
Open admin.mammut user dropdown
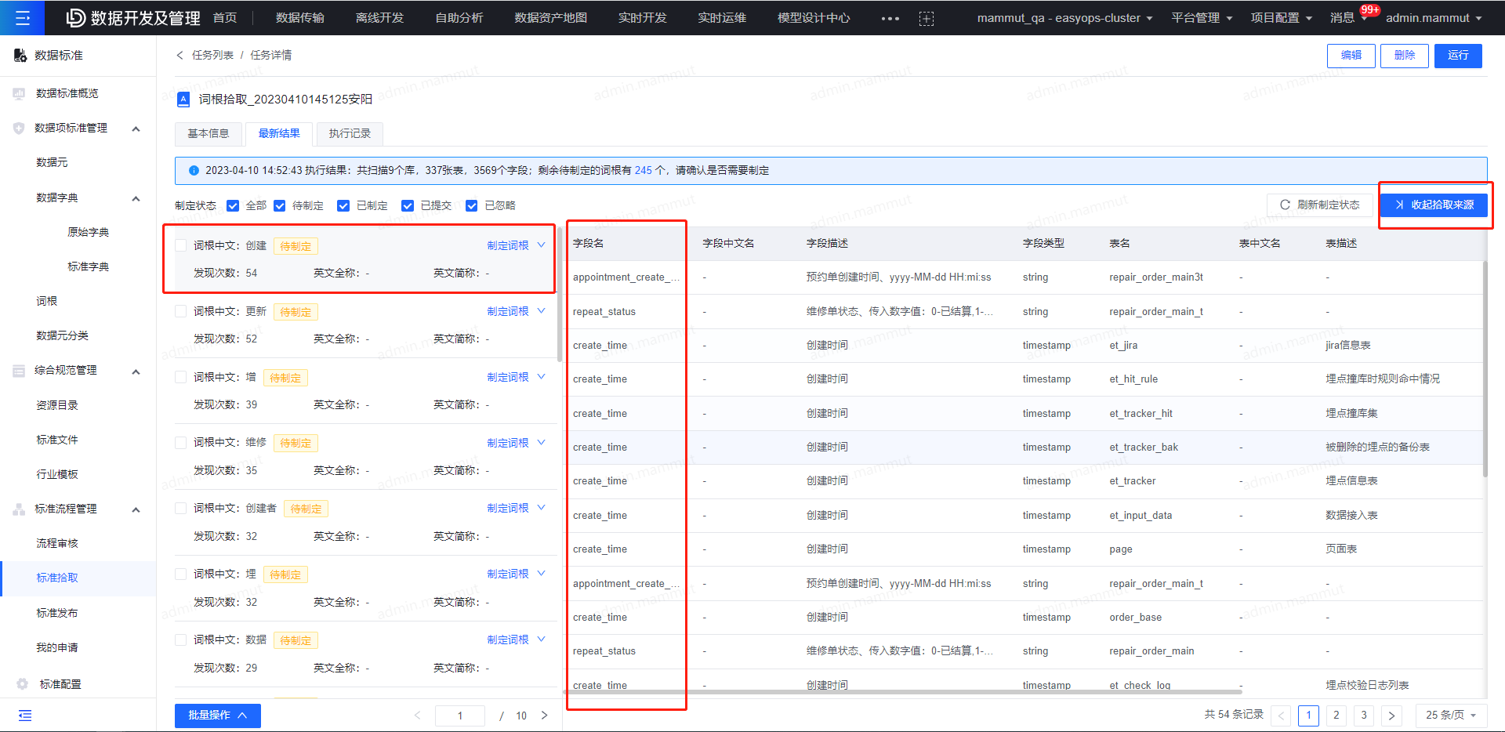(1434, 17)
